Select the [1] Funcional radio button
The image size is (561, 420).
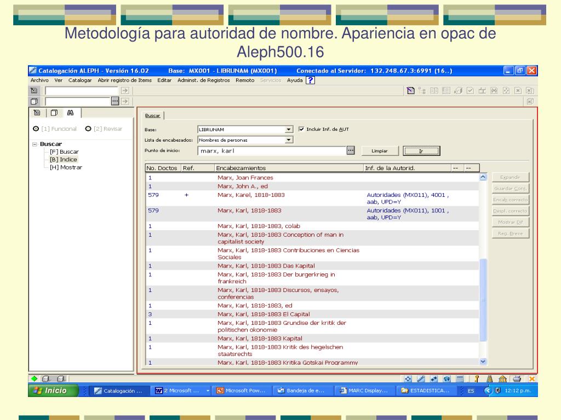click(36, 129)
